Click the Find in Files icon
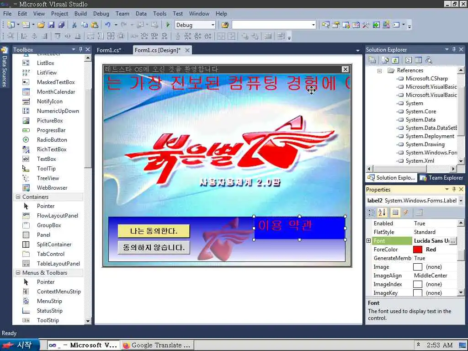Viewport: 468px width, 351px height. click(225, 25)
